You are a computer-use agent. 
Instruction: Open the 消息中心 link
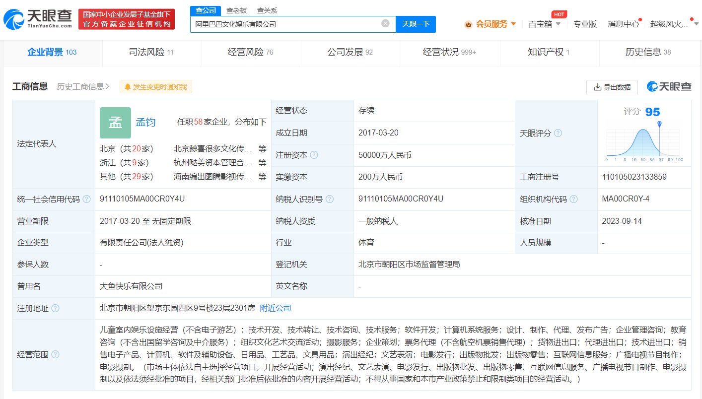click(x=623, y=24)
